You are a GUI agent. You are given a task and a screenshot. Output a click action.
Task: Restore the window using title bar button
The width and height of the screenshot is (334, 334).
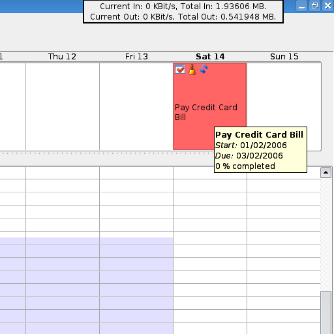[314, 6]
